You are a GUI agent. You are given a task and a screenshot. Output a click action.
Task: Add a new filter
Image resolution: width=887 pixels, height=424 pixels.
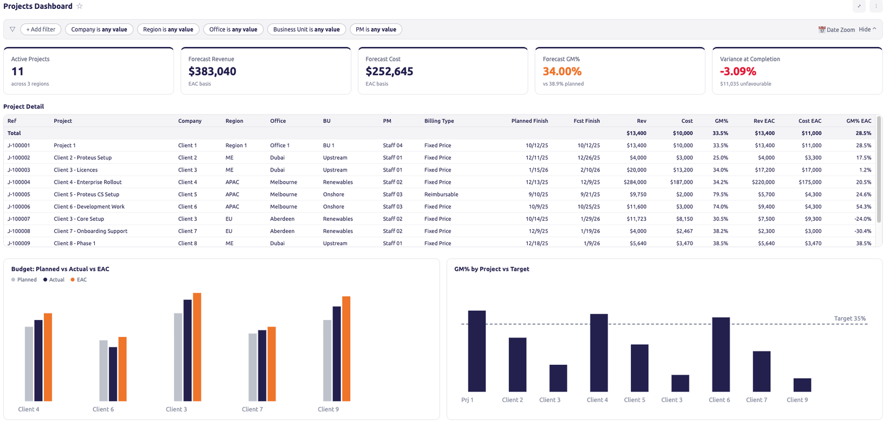click(40, 29)
